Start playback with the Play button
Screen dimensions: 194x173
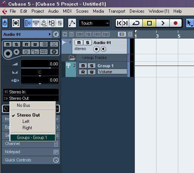(x=163, y=23)
